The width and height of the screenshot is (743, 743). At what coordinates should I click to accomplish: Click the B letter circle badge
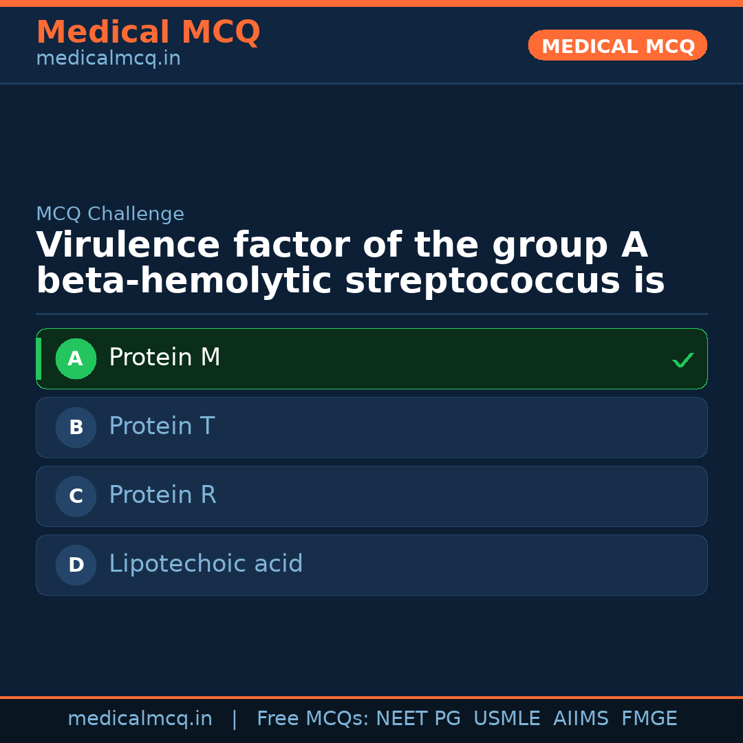tap(76, 427)
